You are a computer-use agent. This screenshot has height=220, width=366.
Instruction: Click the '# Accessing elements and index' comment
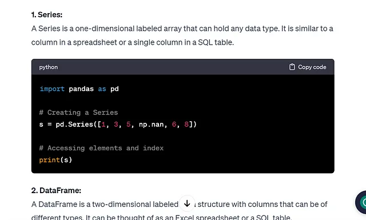click(101, 148)
